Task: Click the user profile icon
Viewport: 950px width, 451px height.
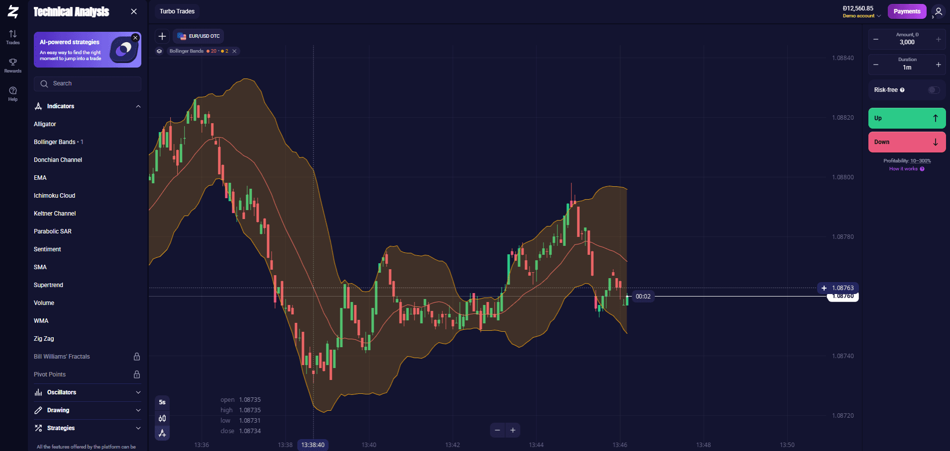Action: [939, 11]
